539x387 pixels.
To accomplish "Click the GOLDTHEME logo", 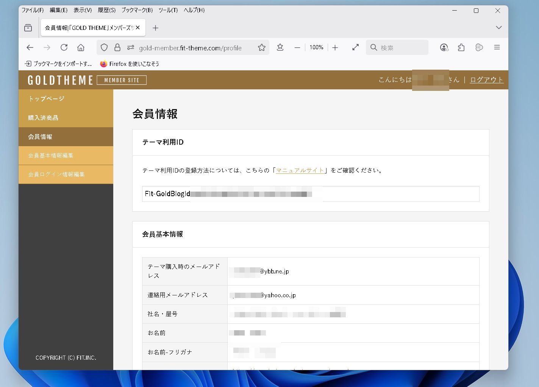I will click(x=60, y=80).
